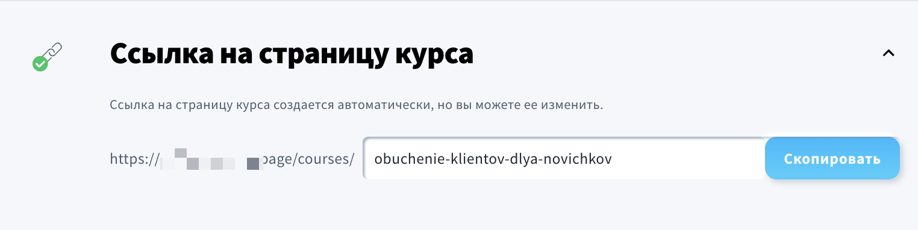Viewport: 918px width, 230px height.
Task: Click the chain link icon
Action: [x=52, y=52]
